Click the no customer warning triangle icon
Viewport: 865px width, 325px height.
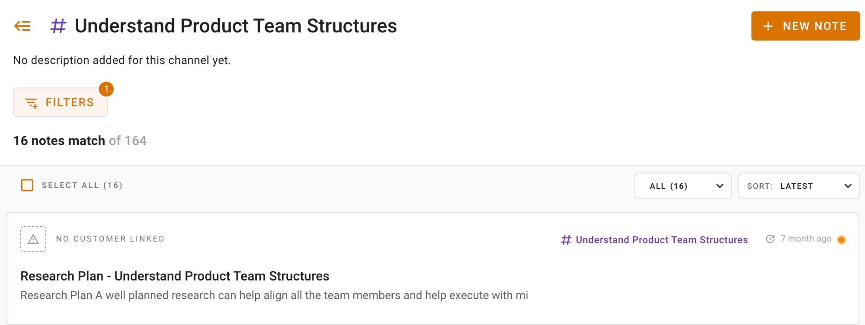[33, 239]
